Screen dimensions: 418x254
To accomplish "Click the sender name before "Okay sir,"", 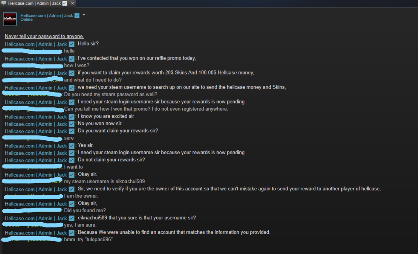I will click(36, 204).
